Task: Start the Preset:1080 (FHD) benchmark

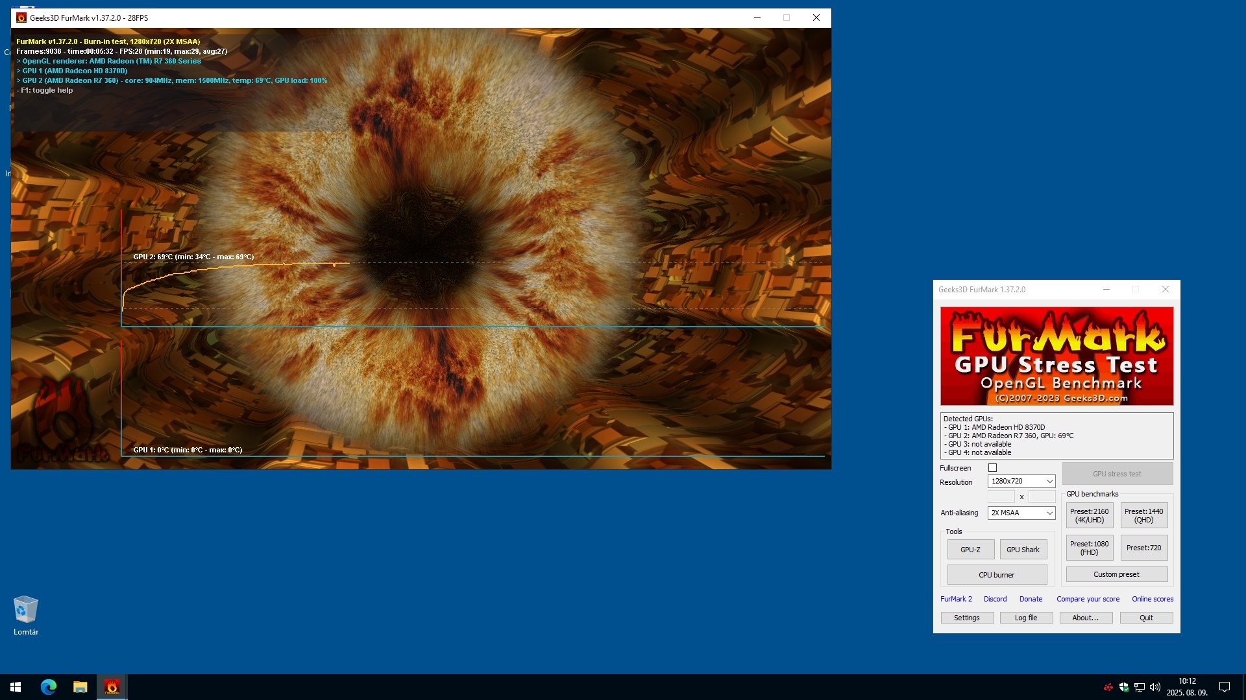Action: click(1089, 548)
